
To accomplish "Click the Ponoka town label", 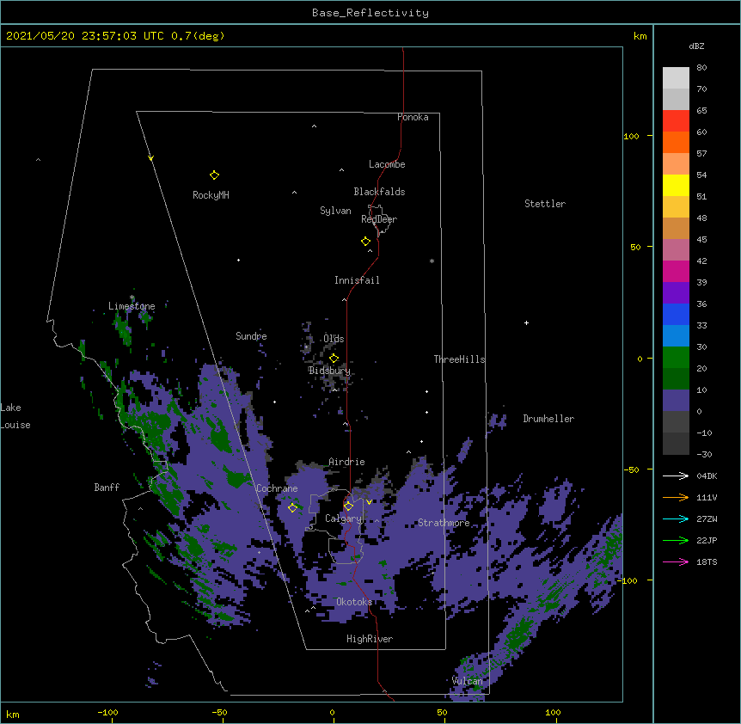I will pos(413,117).
